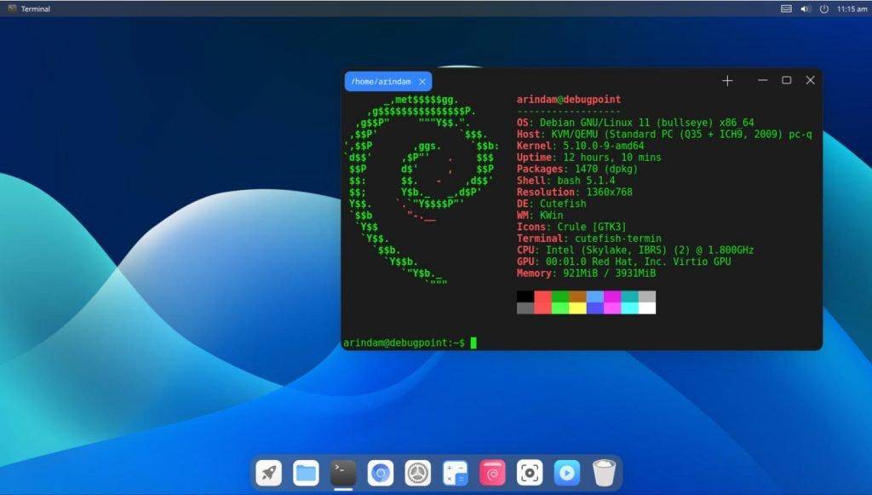This screenshot has height=495, width=872.
Task: Select the Terminal icon in the dock
Action: click(342, 473)
